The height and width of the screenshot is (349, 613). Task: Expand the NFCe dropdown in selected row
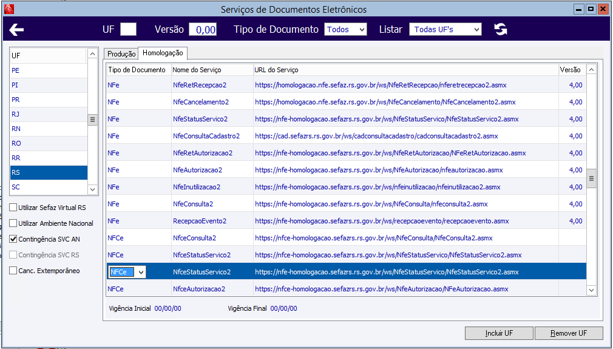141,272
